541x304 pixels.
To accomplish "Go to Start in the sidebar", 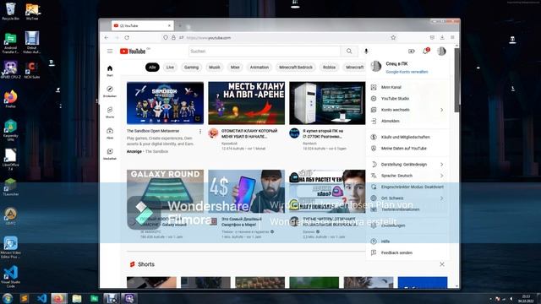I will (110, 70).
